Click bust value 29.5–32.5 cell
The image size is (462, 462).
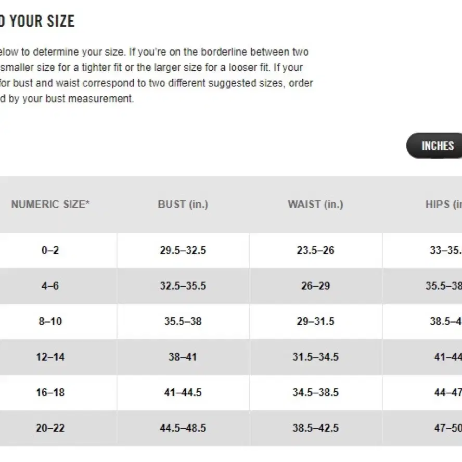pyautogui.click(x=183, y=250)
